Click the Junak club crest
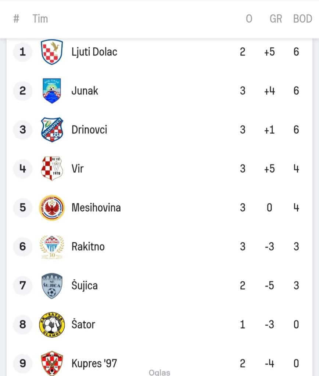 tap(52, 91)
